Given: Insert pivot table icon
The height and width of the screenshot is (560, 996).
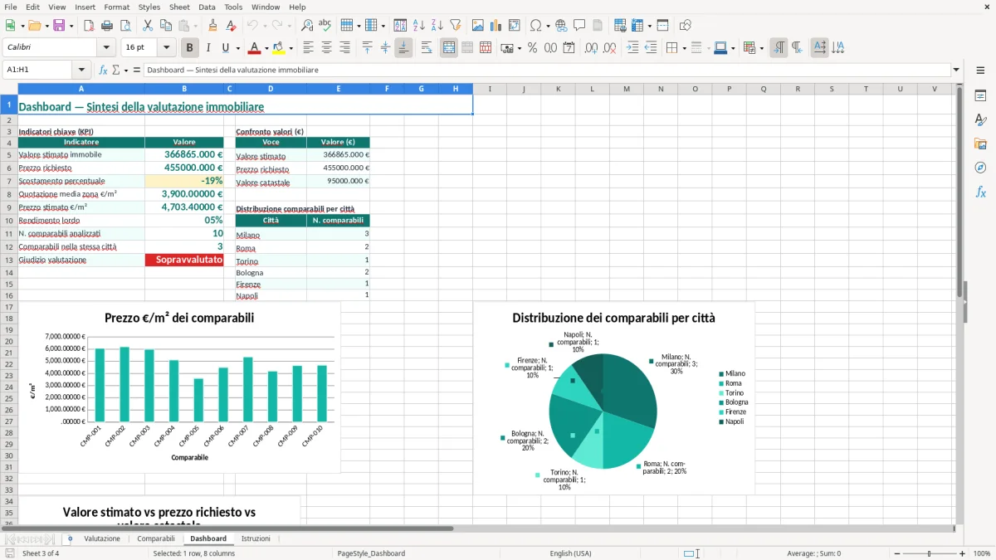Looking at the screenshot, I should coord(515,26).
